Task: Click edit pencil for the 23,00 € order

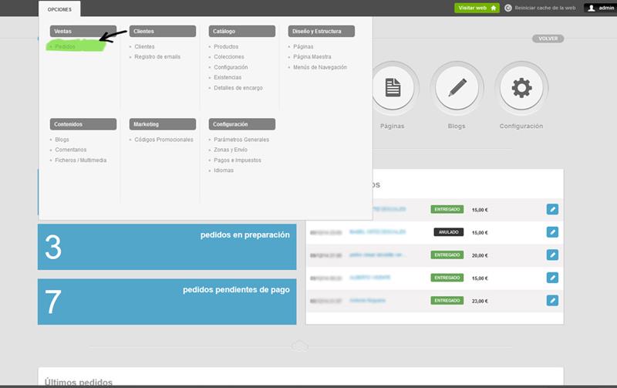Action: click(x=552, y=300)
